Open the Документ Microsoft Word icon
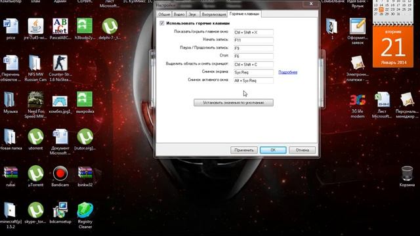This screenshot has width=420, height=236. 60,136
